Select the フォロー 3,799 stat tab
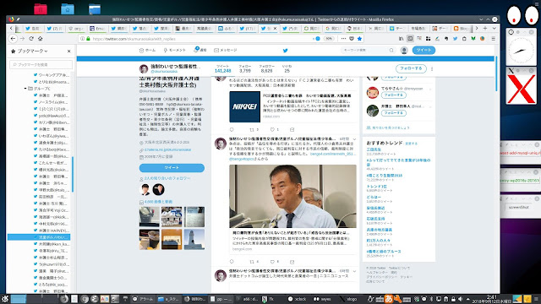This screenshot has width=541, height=304. point(245,68)
